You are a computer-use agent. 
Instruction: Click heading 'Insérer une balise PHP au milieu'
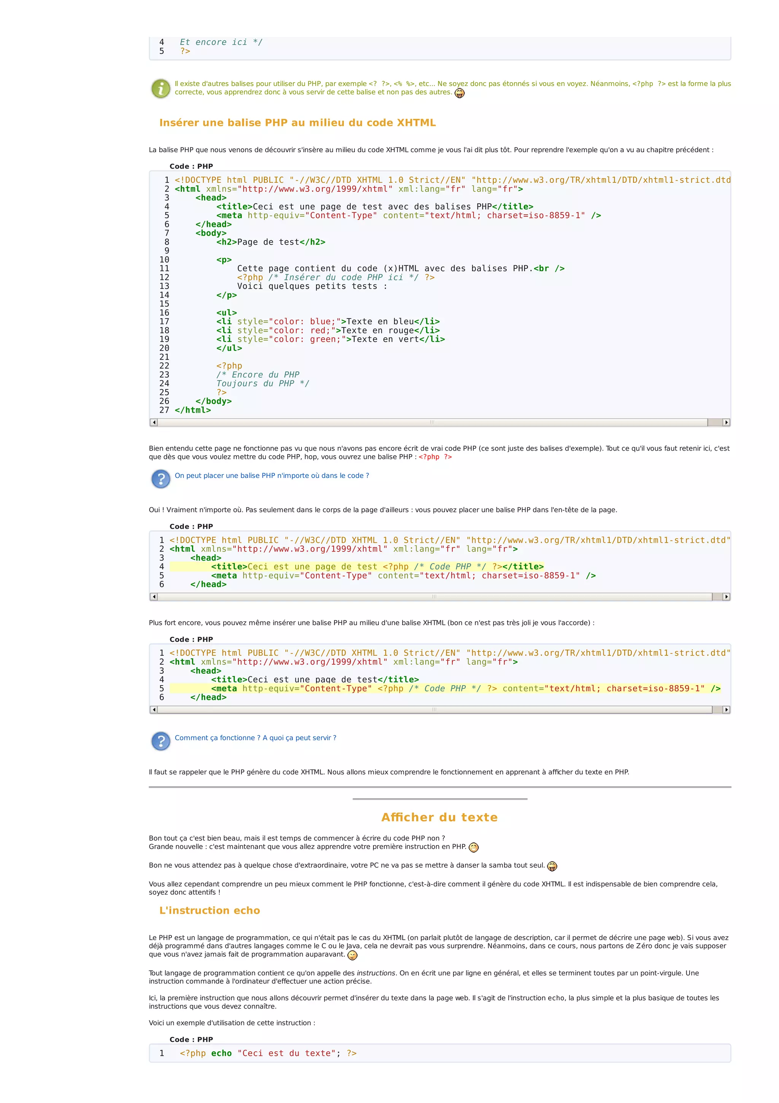(297, 123)
